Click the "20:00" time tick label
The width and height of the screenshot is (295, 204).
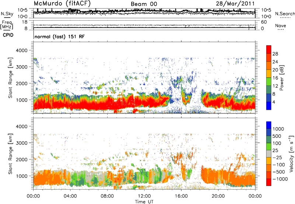coord(218,196)
